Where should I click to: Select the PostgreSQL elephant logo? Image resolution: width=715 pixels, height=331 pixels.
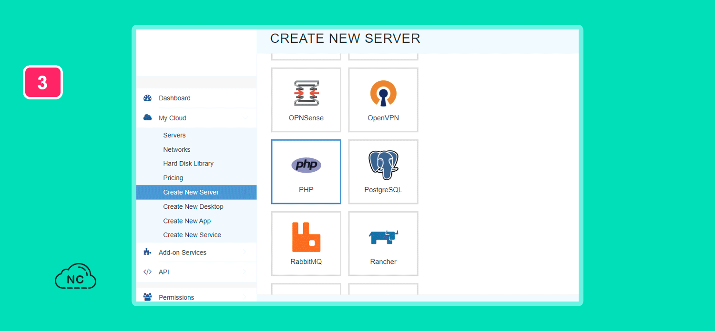coord(383,165)
